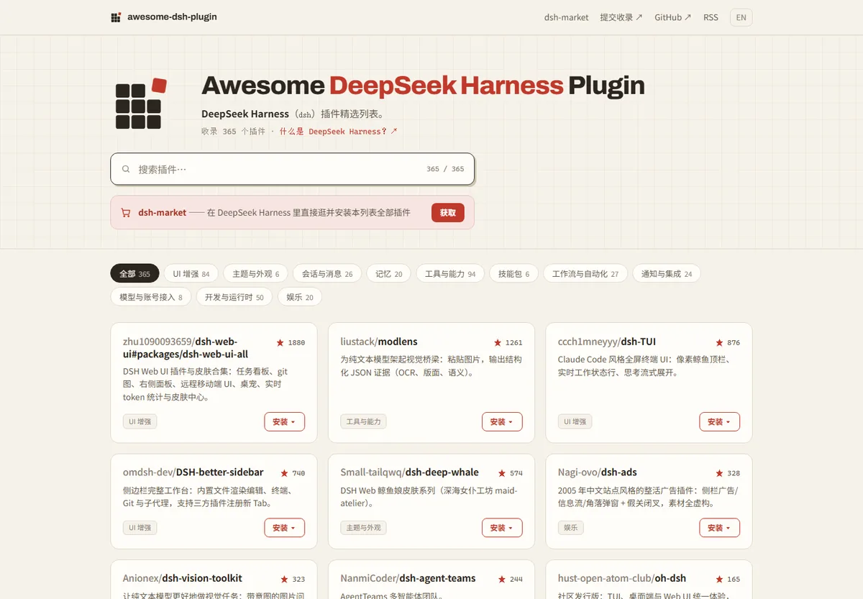Click the UI 增强 tag on DSH-better-sidebar card
This screenshot has width=863, height=599.
pyautogui.click(x=140, y=528)
